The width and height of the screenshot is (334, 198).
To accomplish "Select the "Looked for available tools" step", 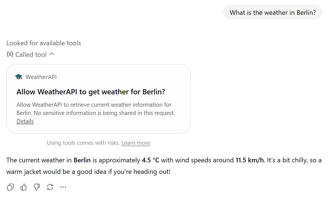I will (x=44, y=43).
